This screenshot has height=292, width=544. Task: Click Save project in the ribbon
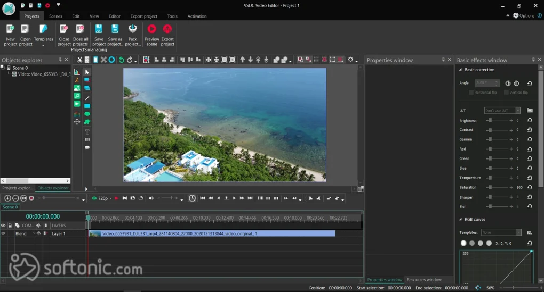(x=99, y=35)
